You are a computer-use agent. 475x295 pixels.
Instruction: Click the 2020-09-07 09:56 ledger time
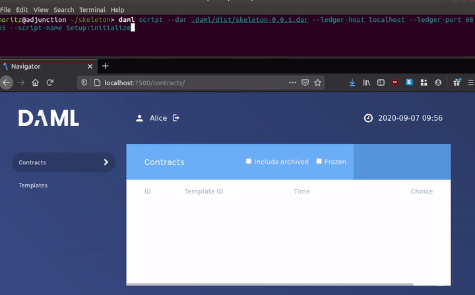click(x=410, y=118)
